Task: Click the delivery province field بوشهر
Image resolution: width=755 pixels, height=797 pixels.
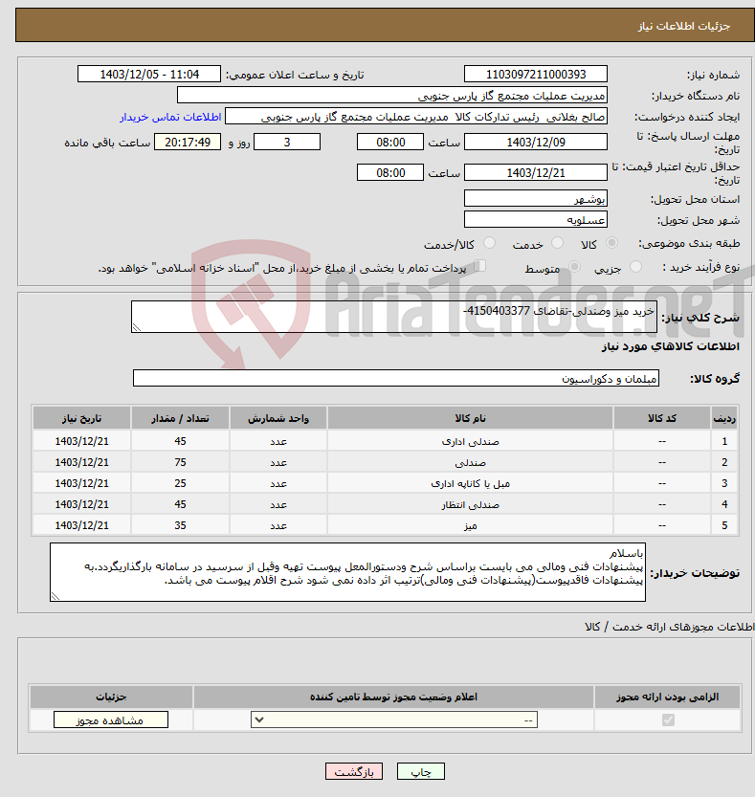Action: click(x=536, y=198)
